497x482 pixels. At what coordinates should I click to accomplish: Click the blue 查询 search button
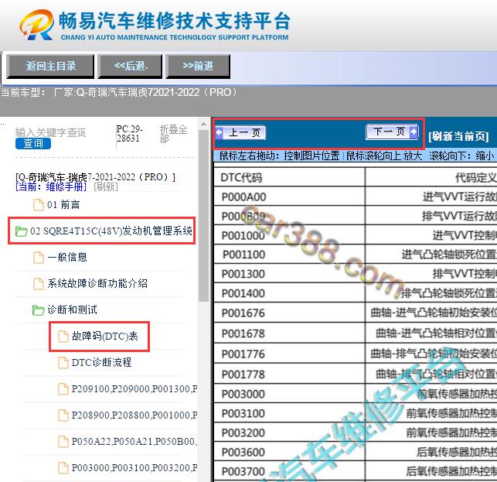pos(33,143)
